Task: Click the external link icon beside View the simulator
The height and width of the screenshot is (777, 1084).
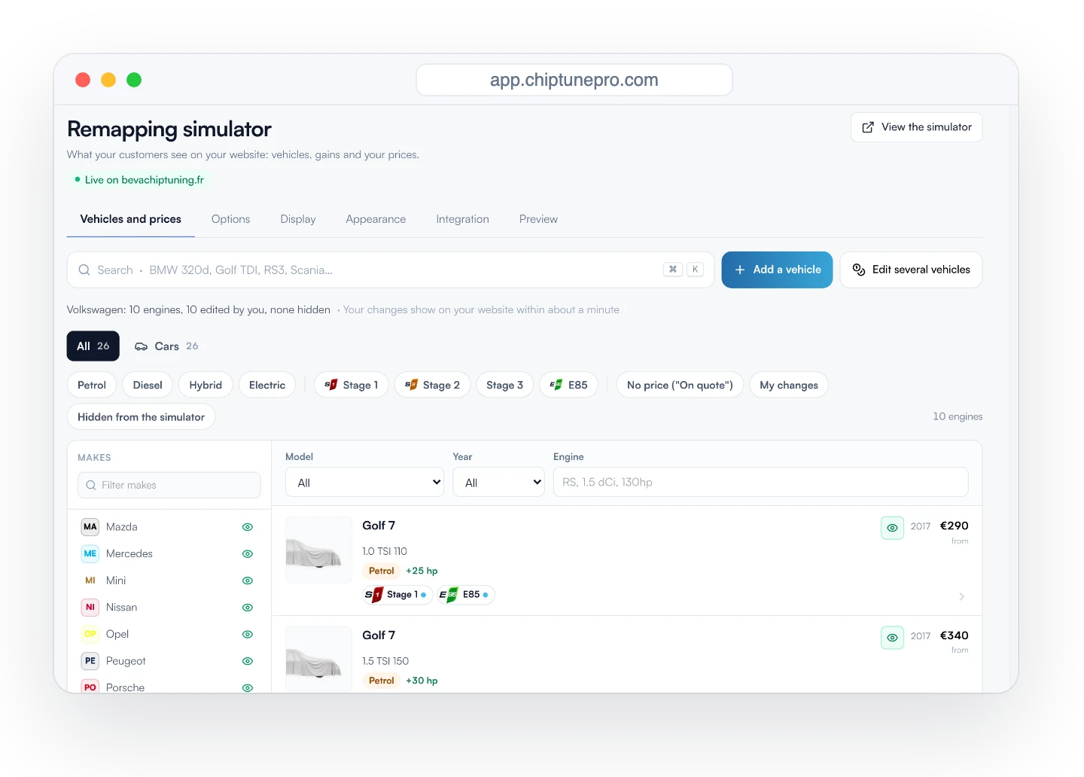Action: coord(868,127)
